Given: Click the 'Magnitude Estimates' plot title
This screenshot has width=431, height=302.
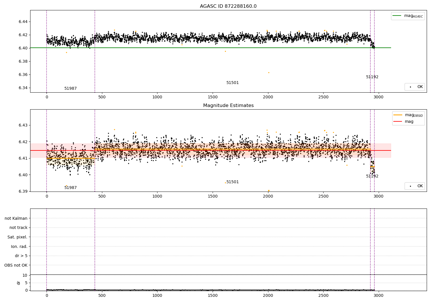Looking at the screenshot, I should [228, 106].
